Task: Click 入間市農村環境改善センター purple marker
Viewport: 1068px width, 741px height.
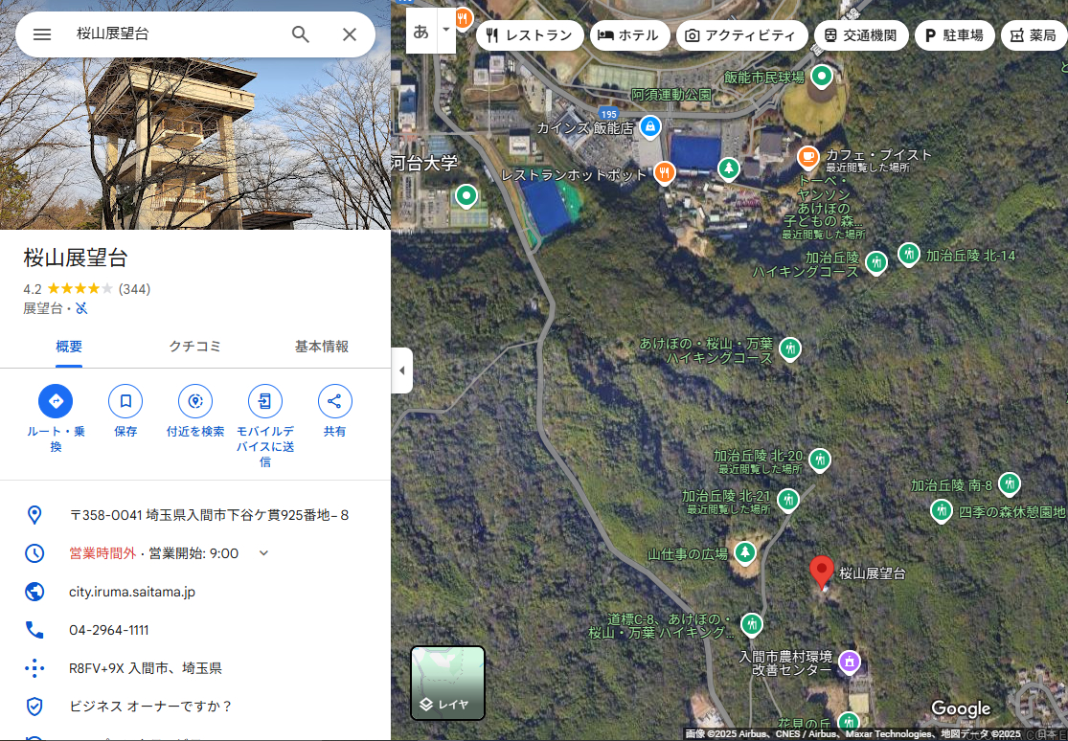Action: (850, 661)
